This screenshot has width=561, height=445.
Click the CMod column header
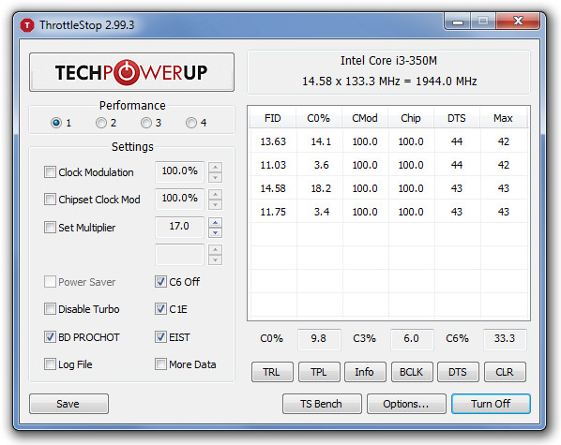pos(365,118)
